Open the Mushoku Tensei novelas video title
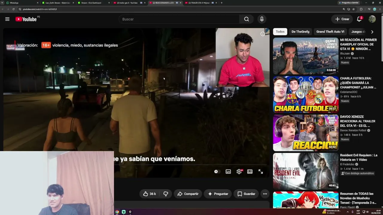383x215 pixels. coord(358,198)
